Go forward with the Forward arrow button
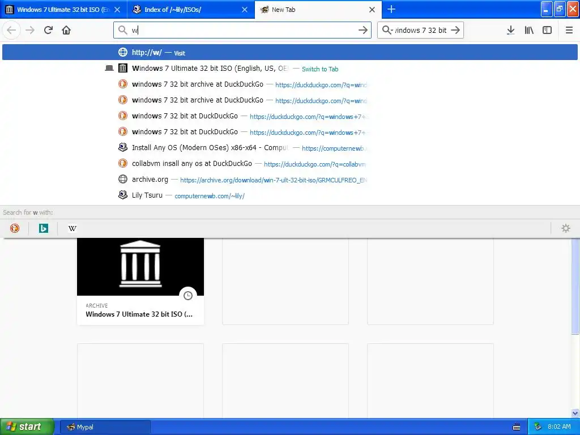 tap(30, 30)
